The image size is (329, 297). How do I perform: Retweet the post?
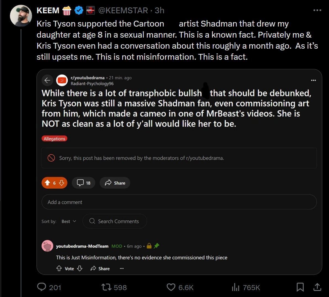coord(106,288)
